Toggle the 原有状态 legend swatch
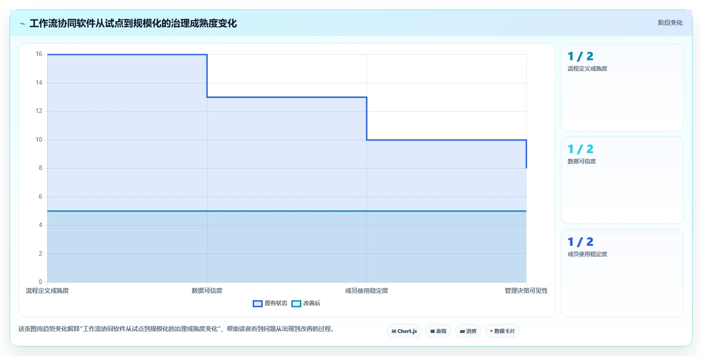702x356 pixels. [x=257, y=304]
